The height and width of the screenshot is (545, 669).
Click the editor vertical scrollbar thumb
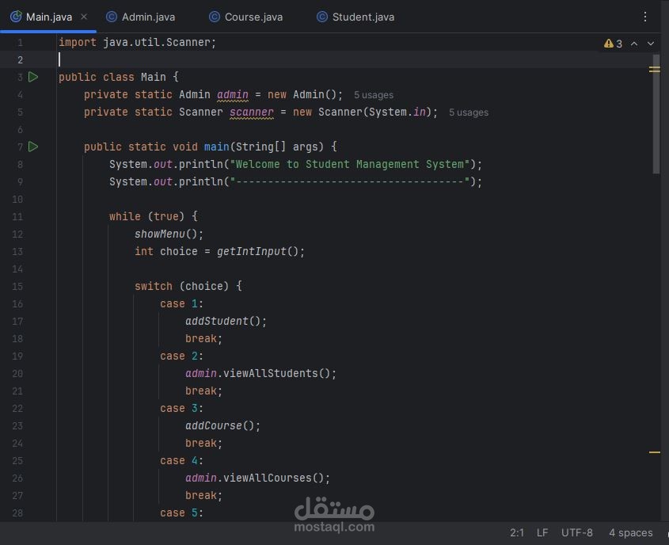656,114
